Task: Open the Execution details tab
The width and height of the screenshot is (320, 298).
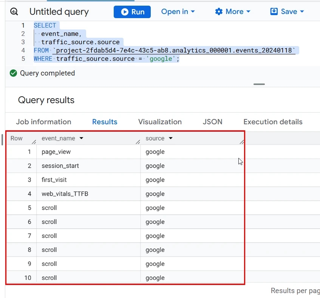Action: point(273,122)
